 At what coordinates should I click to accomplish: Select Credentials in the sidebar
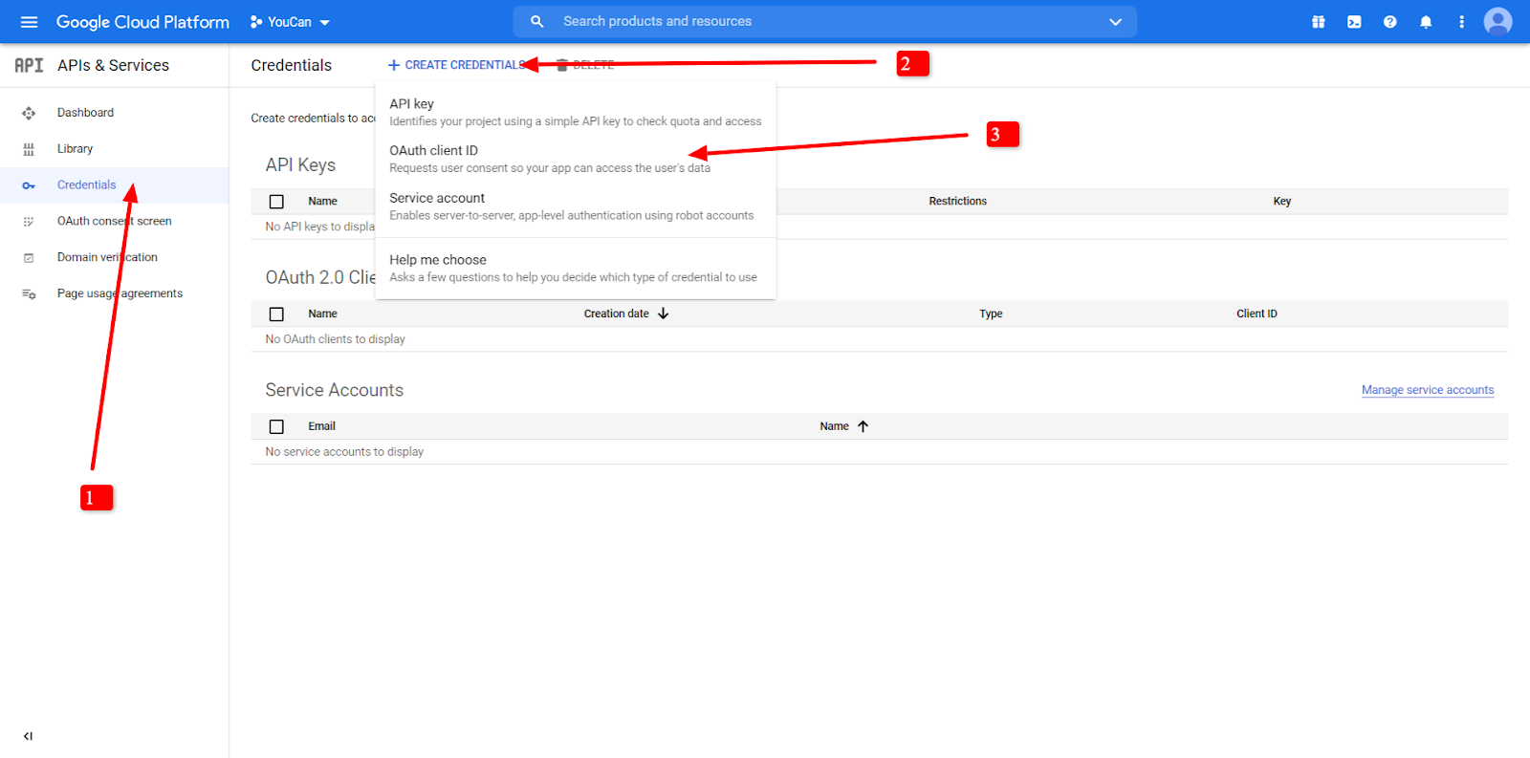pos(114,185)
